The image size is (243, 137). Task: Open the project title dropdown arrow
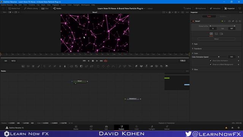point(145,8)
